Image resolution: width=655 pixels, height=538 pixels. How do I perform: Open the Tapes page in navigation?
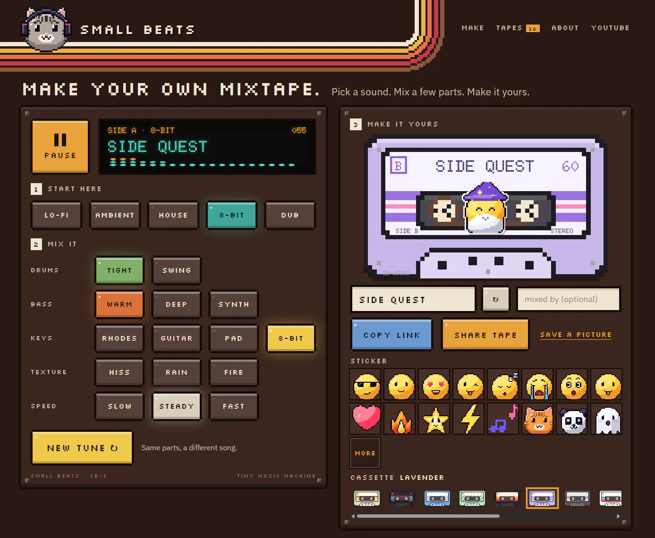518,28
